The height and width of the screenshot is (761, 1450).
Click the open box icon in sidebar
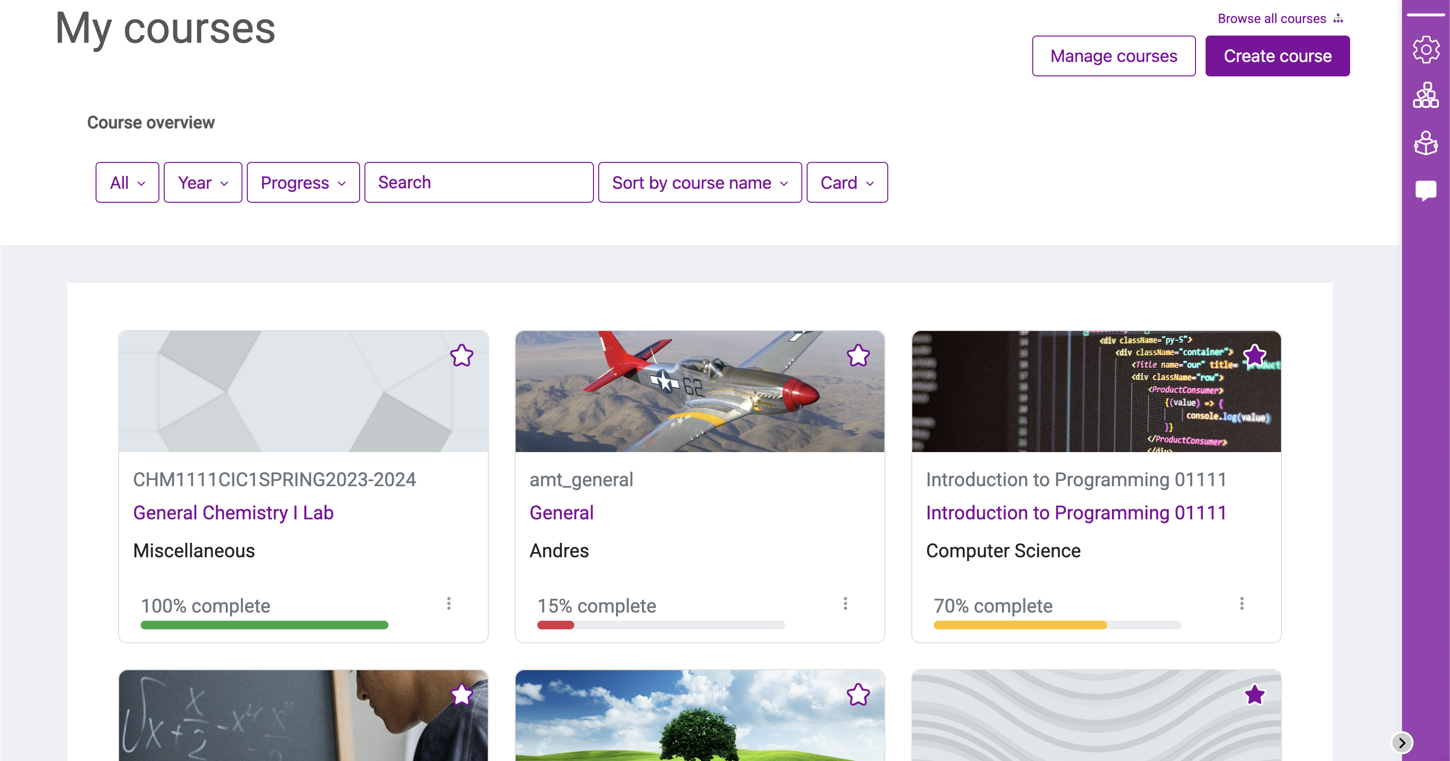pos(1425,143)
